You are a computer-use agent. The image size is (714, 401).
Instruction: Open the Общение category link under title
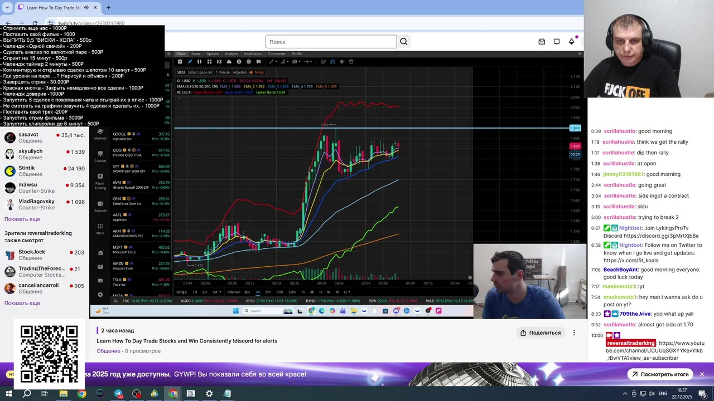tap(108, 351)
